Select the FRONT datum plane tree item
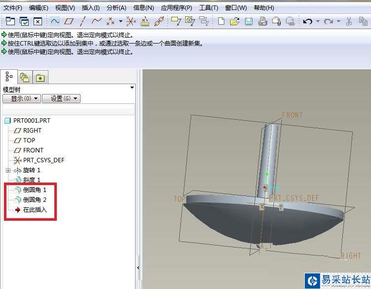371x289 pixels. tap(28, 150)
